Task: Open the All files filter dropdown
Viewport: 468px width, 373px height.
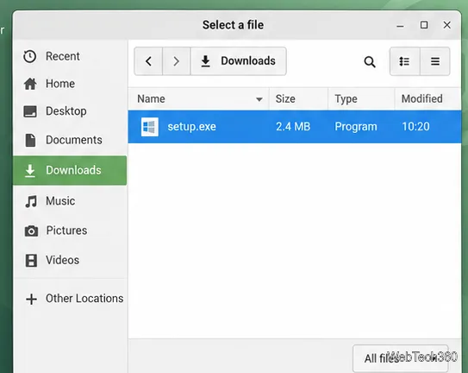Action: click(x=400, y=357)
